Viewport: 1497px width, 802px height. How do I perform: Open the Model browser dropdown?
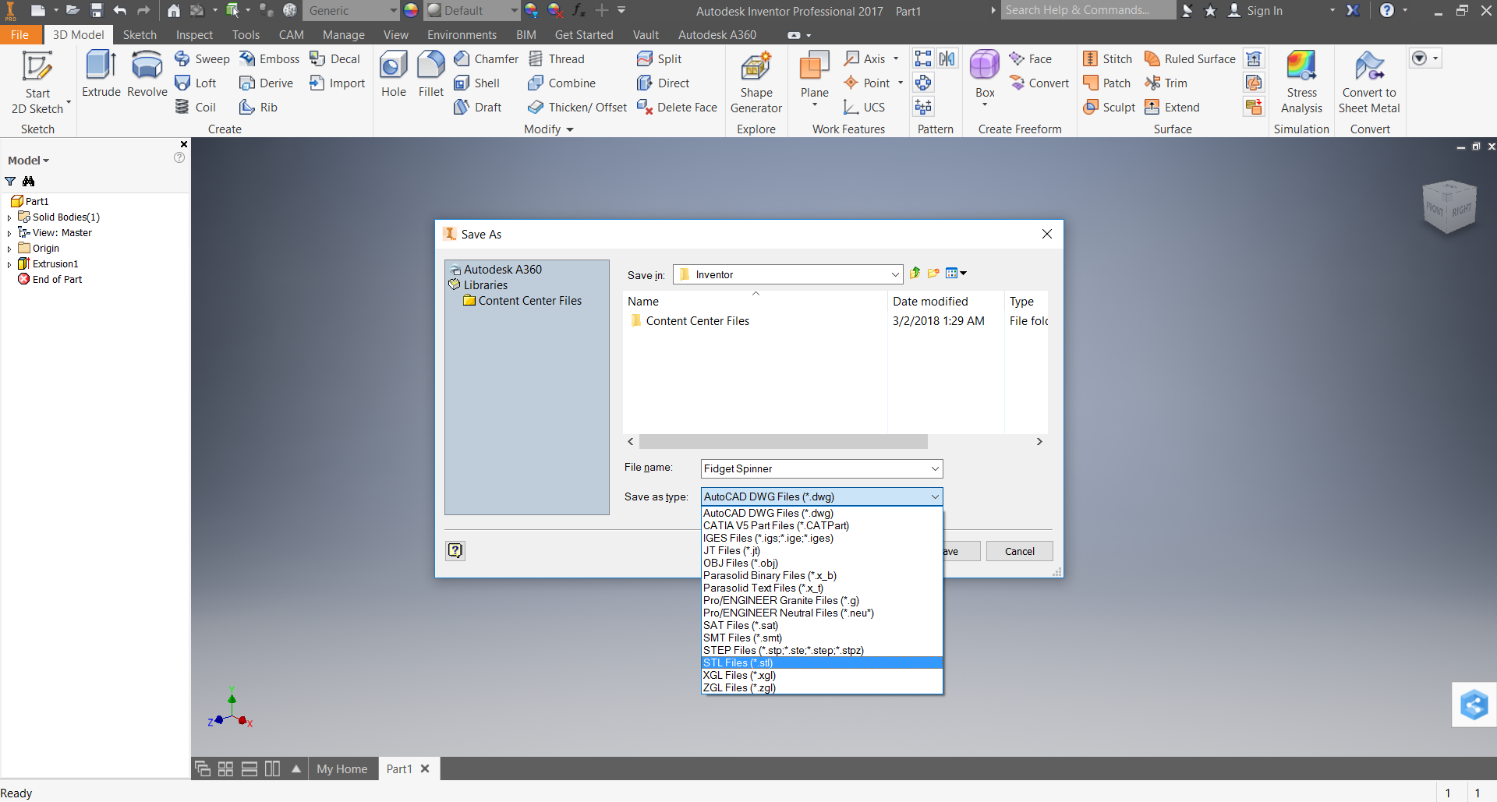[x=29, y=161]
